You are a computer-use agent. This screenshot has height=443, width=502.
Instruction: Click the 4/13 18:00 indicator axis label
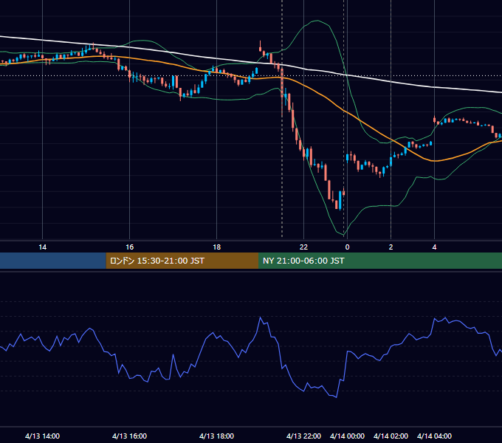(x=217, y=436)
